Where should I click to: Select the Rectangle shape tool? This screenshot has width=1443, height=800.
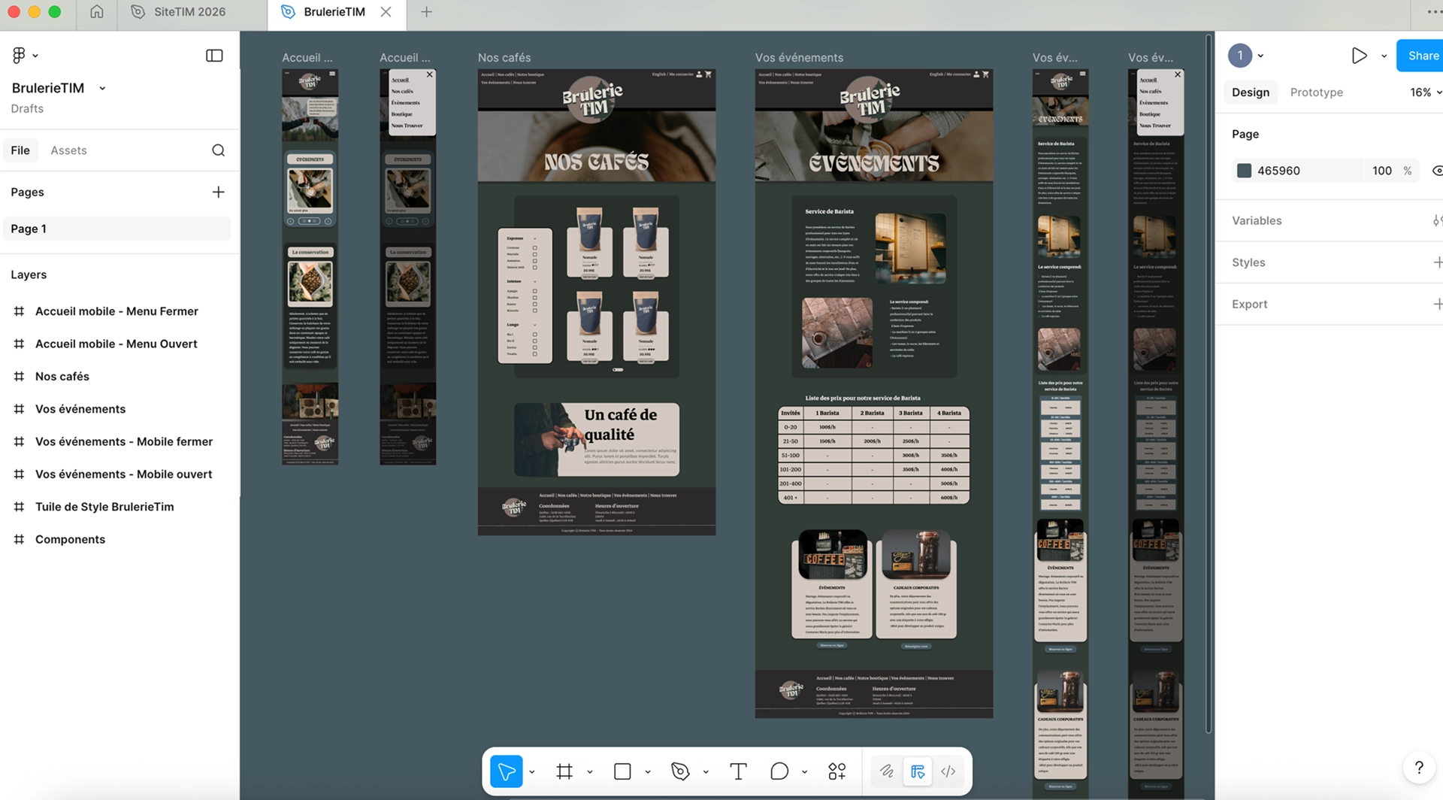(x=622, y=771)
